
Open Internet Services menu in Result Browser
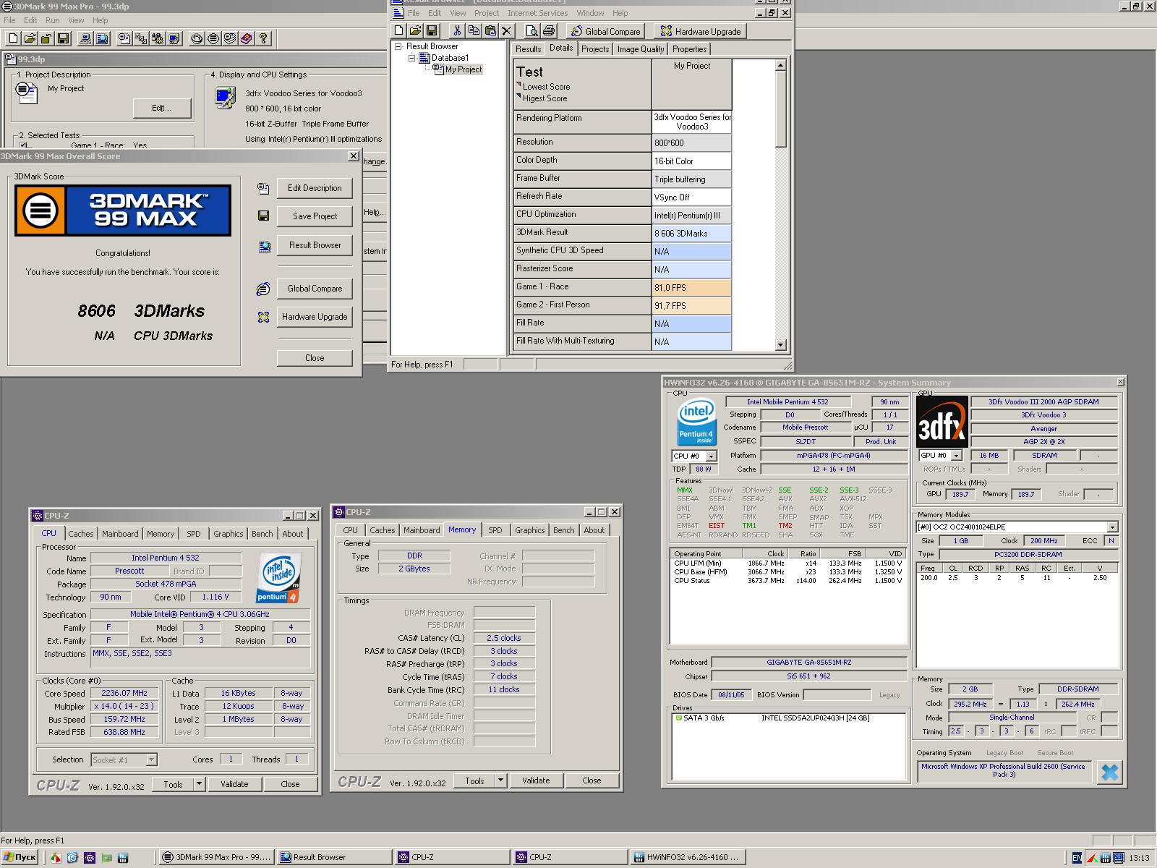pyautogui.click(x=537, y=13)
